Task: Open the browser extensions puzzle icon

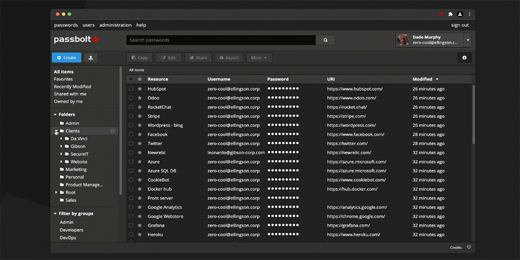Action: (x=450, y=14)
